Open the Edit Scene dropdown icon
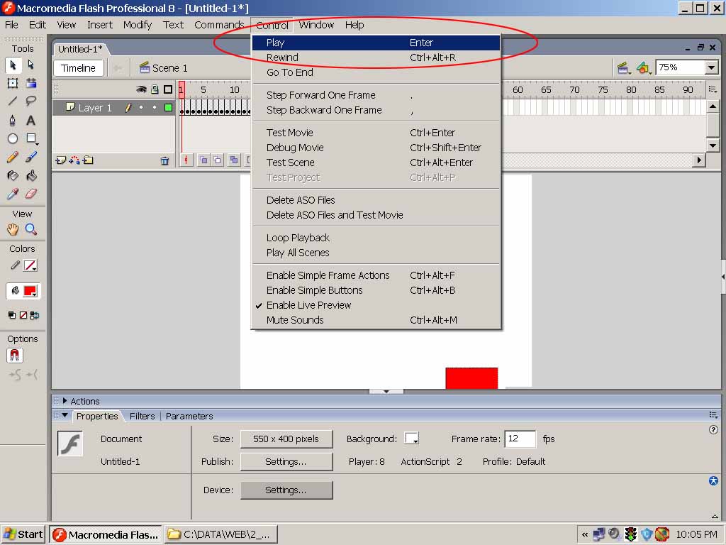 click(x=623, y=68)
